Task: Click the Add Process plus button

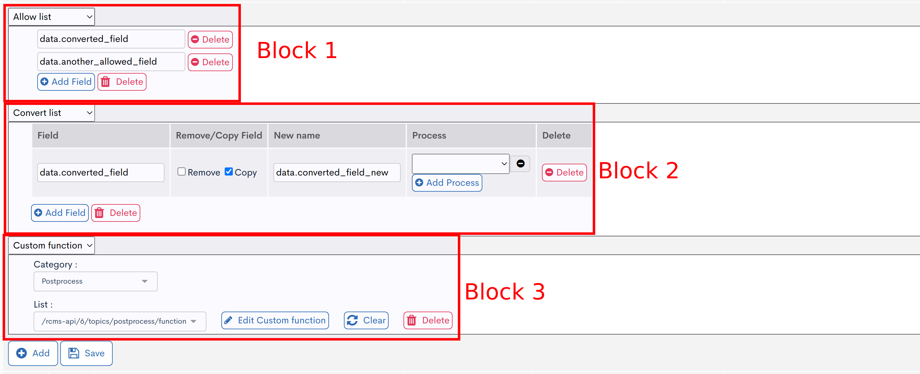Action: [x=447, y=183]
